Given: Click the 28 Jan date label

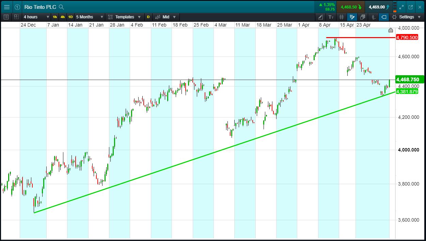Looking at the screenshot, I should pos(117,25).
